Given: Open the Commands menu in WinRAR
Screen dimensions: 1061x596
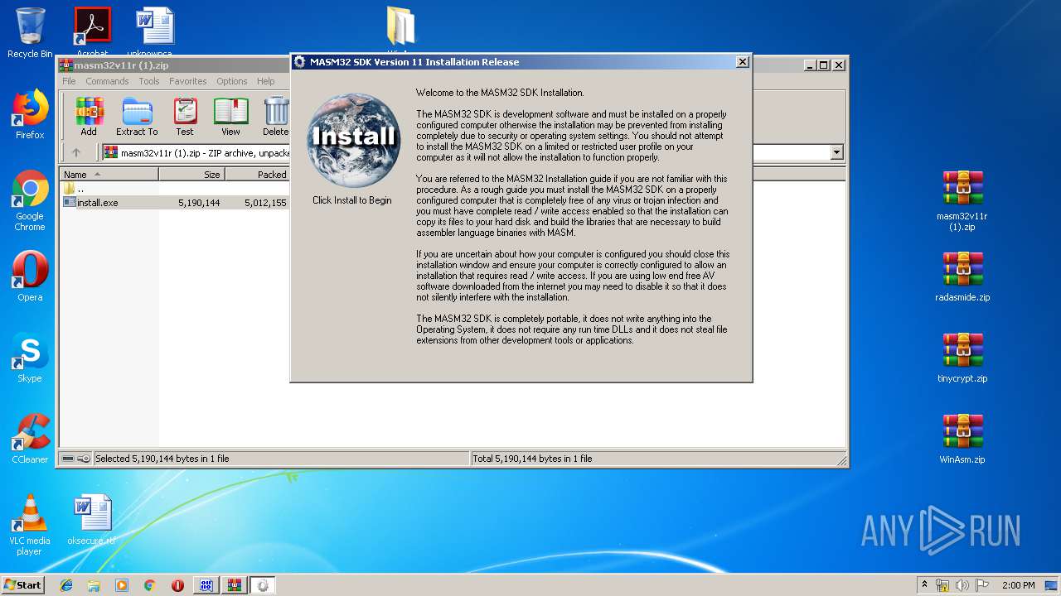Looking at the screenshot, I should 107,81.
